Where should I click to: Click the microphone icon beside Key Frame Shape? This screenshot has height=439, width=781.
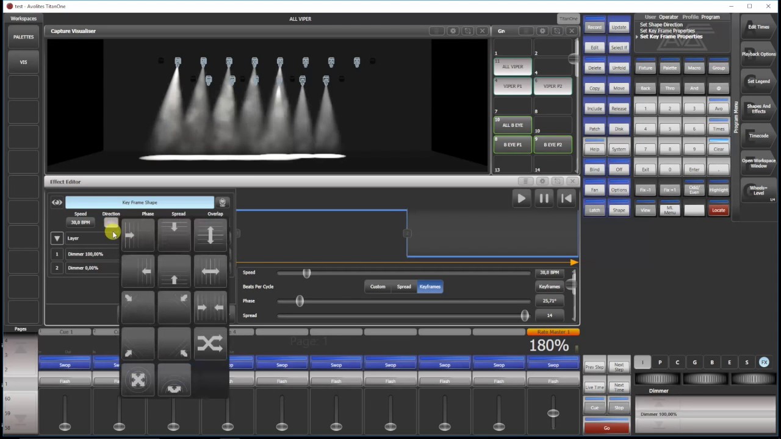[223, 202]
